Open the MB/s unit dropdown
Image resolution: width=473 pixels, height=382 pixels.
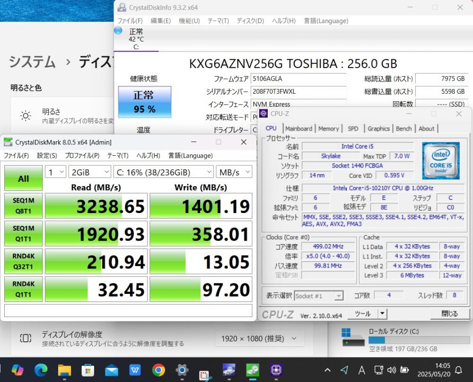(x=234, y=172)
